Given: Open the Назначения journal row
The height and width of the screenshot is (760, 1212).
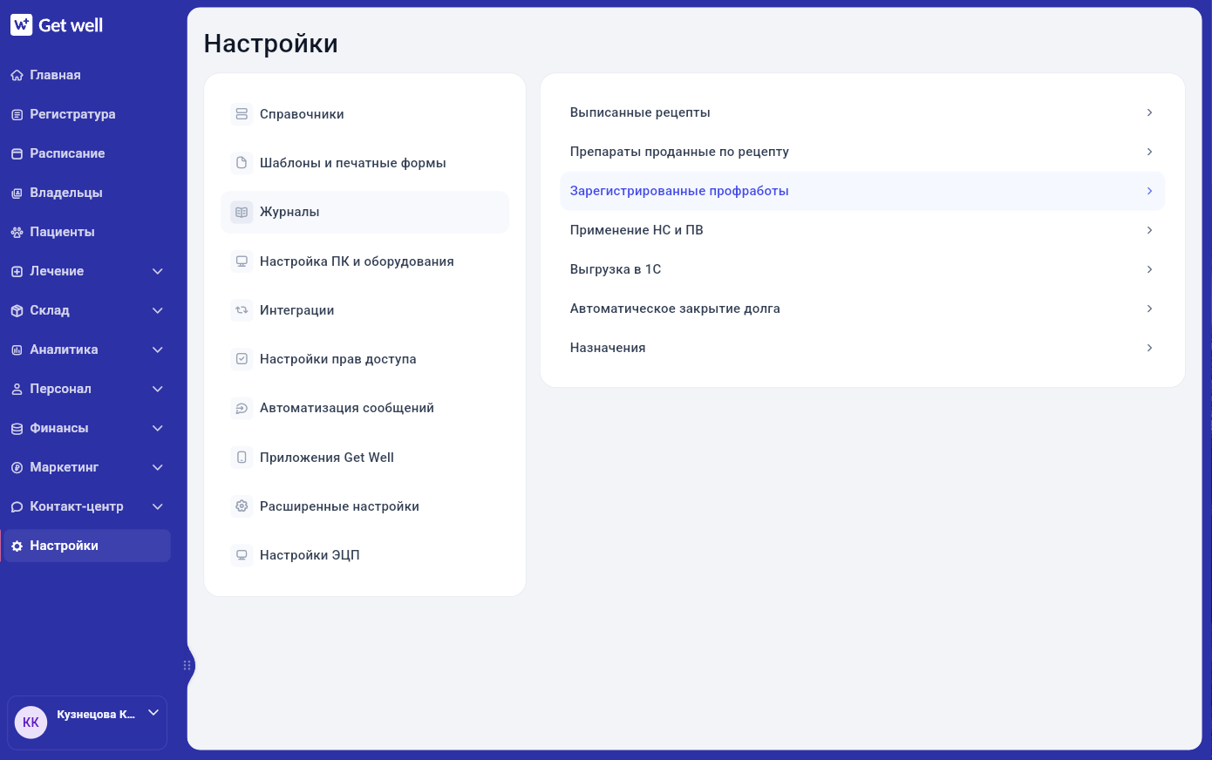Looking at the screenshot, I should pyautogui.click(x=862, y=348).
